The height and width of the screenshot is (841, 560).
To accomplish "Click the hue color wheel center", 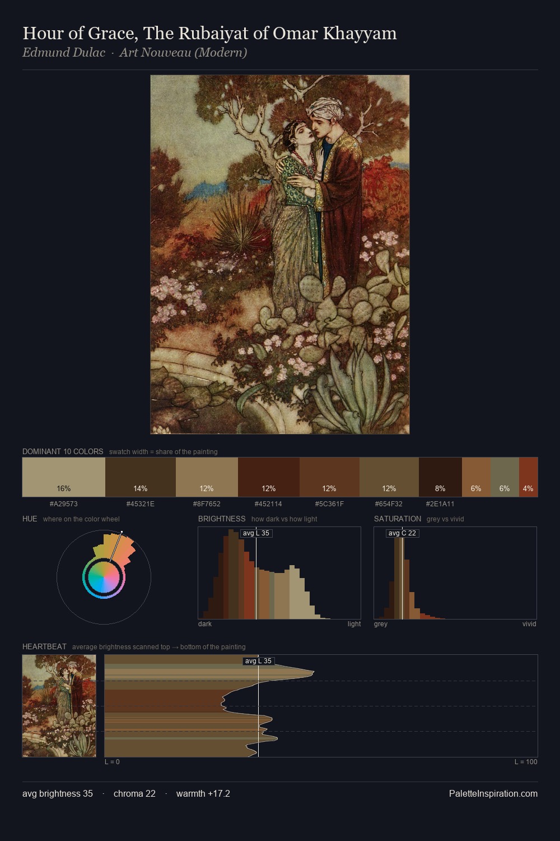I will (x=104, y=577).
